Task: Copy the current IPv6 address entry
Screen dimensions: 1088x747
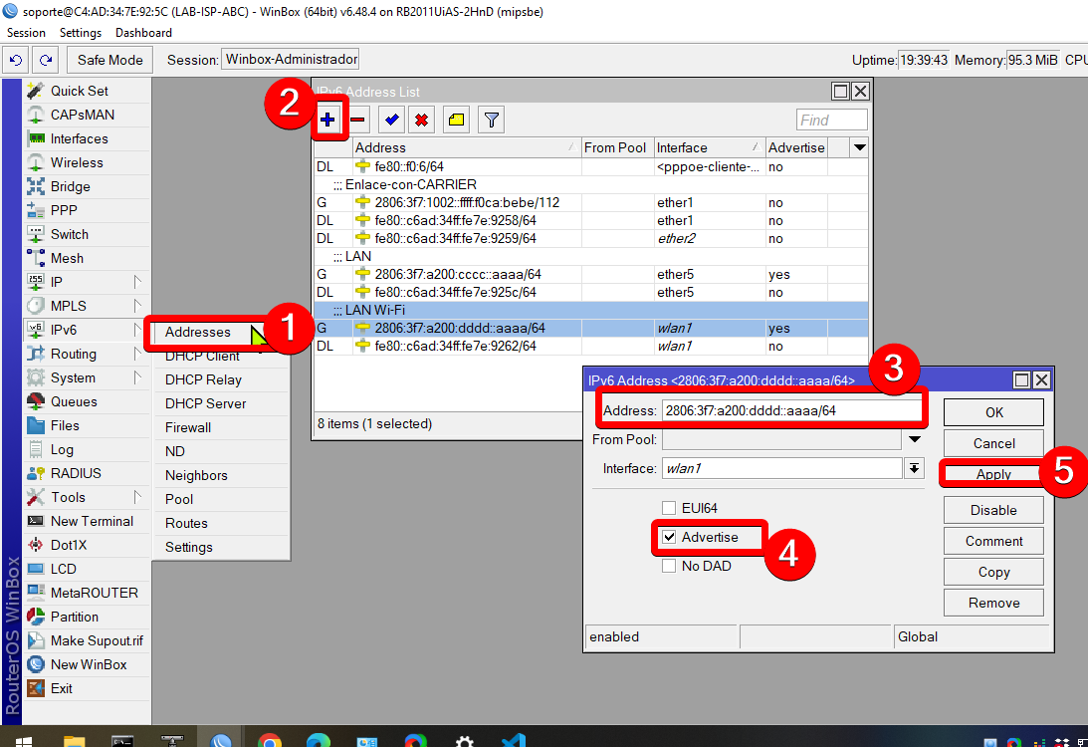Action: tap(992, 572)
